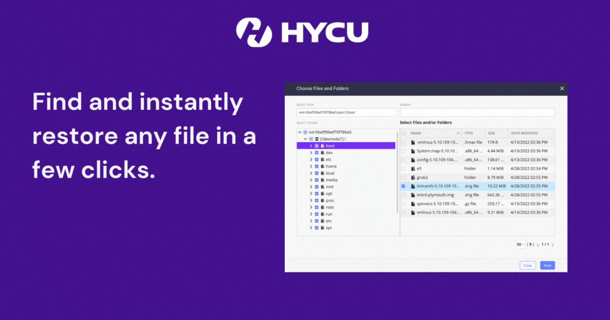Check the initrd-plymouth.img checkbox

(404, 195)
